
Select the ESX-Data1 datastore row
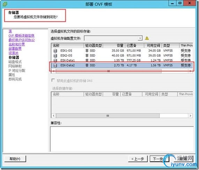(x=122, y=60)
